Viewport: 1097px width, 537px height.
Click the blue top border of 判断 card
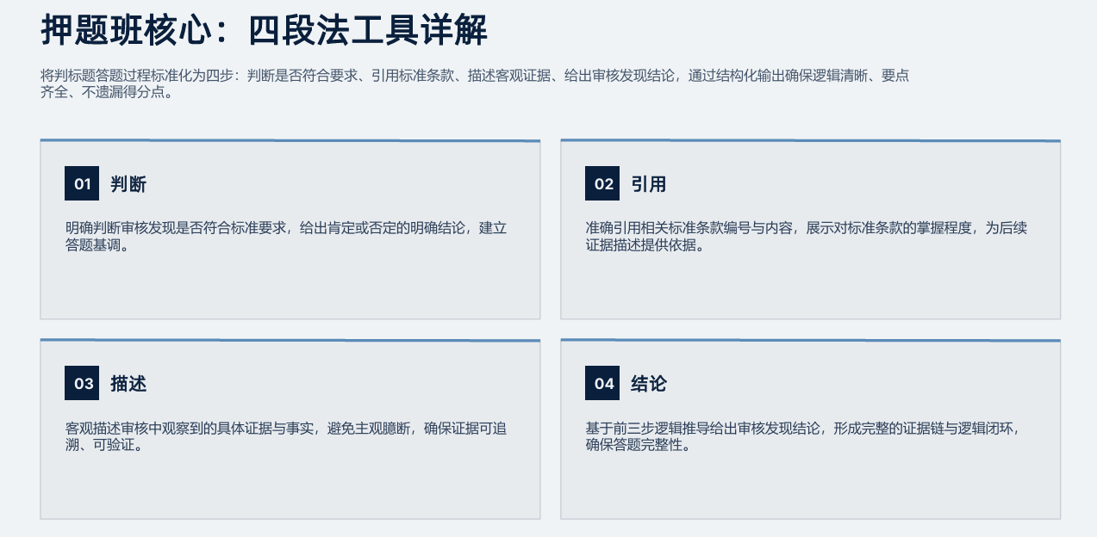pyautogui.click(x=290, y=140)
